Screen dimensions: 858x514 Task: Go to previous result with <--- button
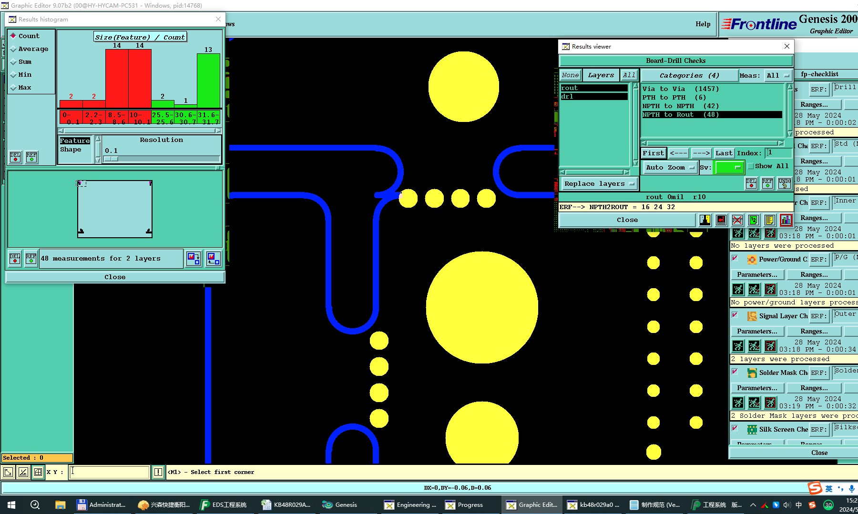pyautogui.click(x=678, y=153)
